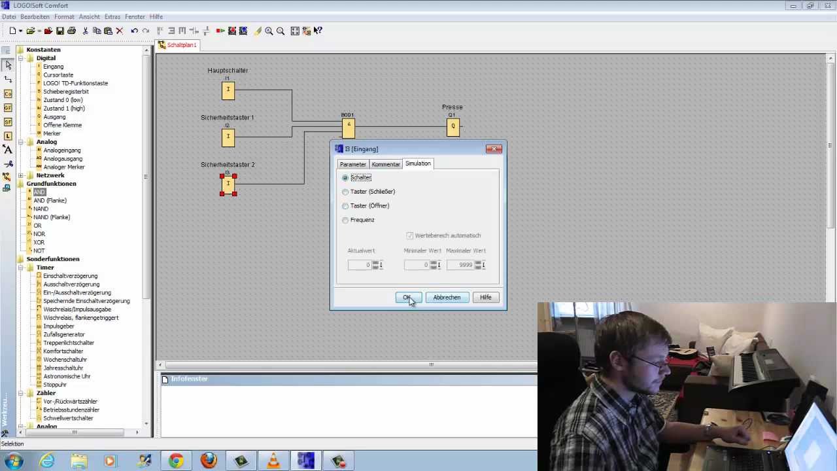
Task: Select the Sicherheitstaster 1 I2 input block
Action: [228, 137]
